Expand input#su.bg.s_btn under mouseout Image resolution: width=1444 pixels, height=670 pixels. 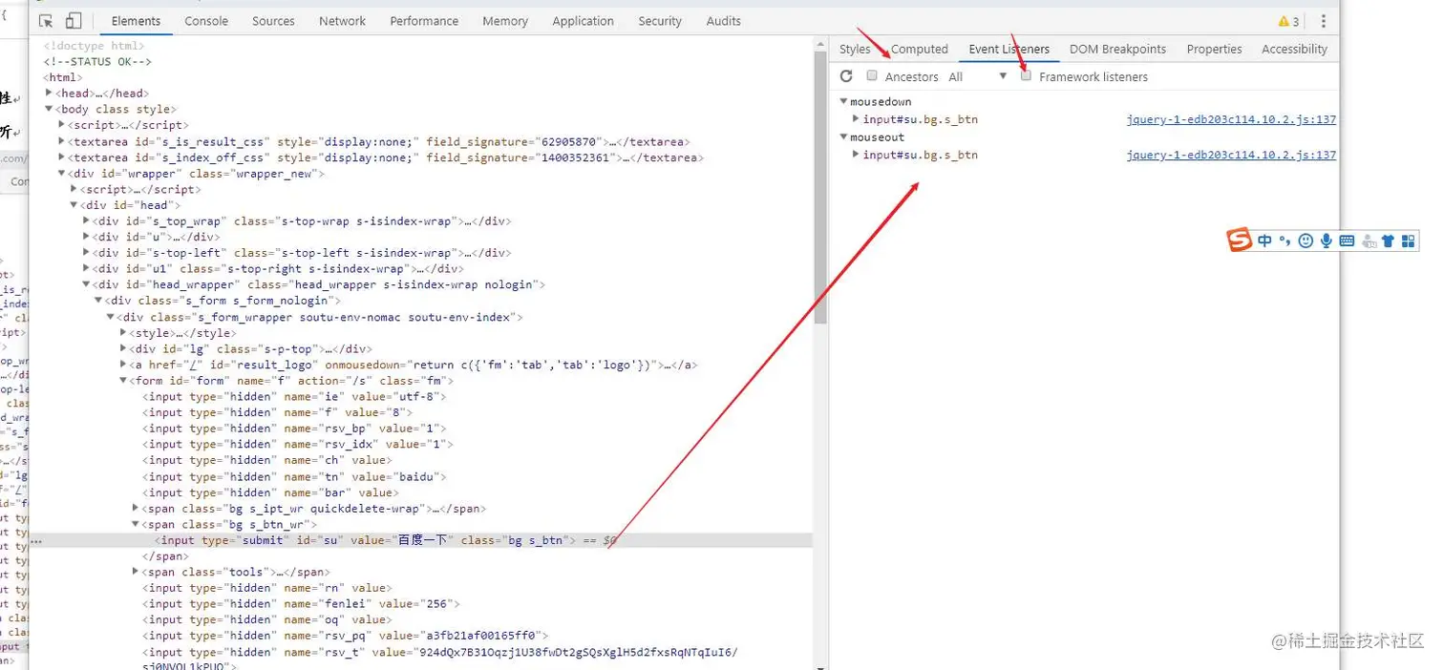[x=856, y=155]
